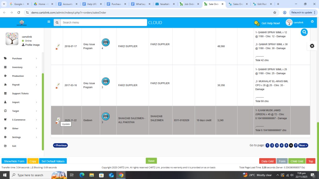The width and height of the screenshot is (319, 179).
Task: Toggle the sidebar with hamburger menu icon
Action: (x=49, y=22)
